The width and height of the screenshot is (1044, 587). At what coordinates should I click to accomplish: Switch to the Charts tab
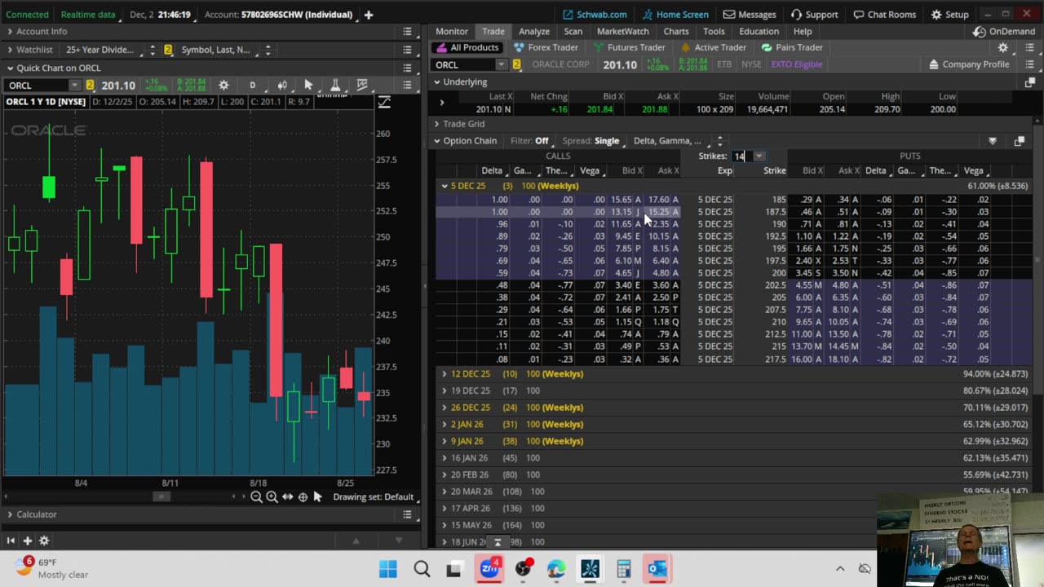coord(676,32)
